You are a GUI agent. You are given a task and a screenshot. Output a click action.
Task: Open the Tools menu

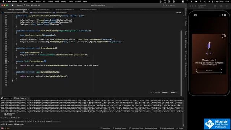pyautogui.click(x=71, y=1)
